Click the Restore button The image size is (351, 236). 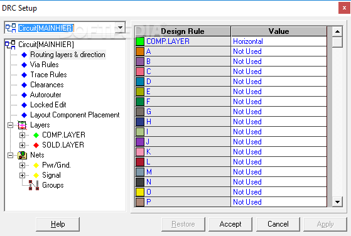point(183,224)
